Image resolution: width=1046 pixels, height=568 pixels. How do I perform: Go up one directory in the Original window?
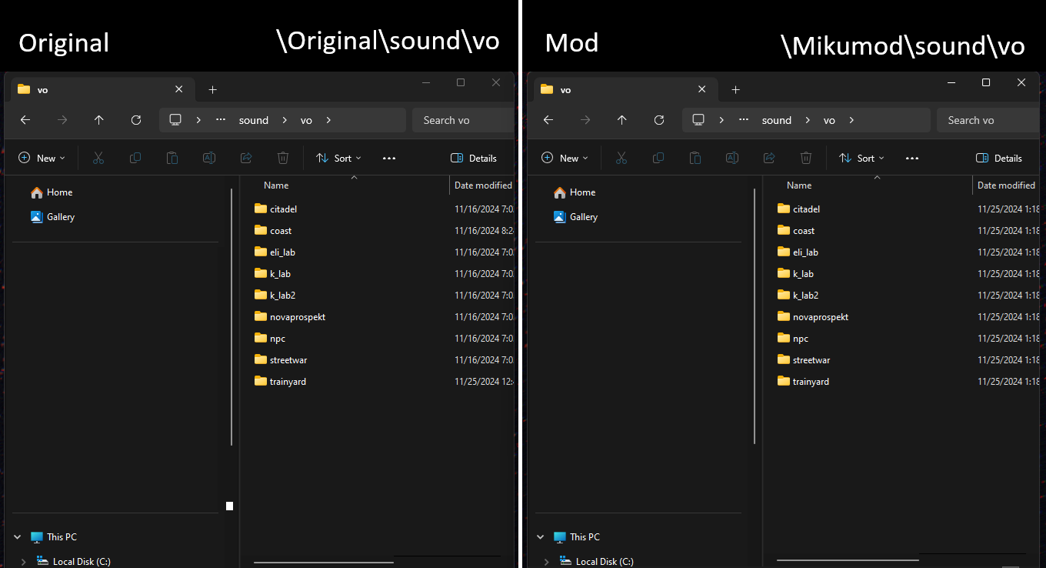pos(99,120)
